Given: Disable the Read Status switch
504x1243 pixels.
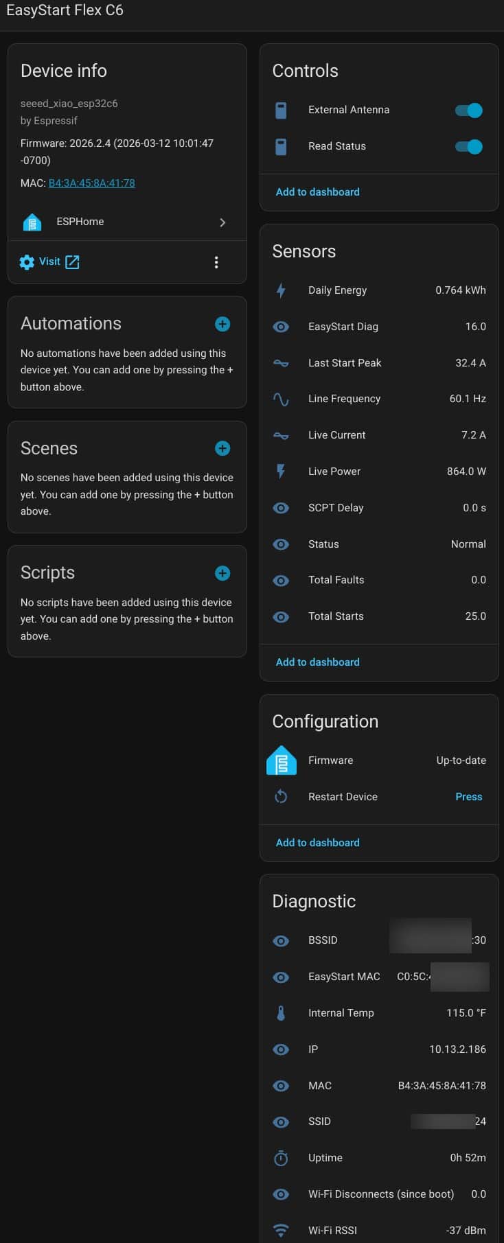Looking at the screenshot, I should 469,146.
